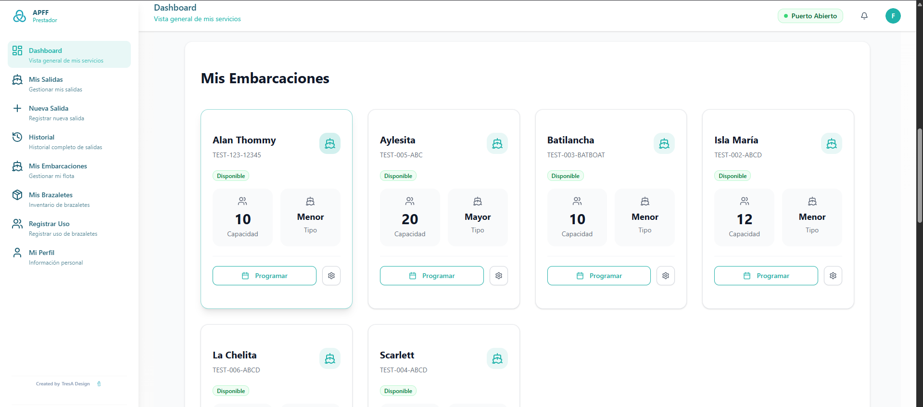This screenshot has height=407, width=923.
Task: Open settings gear for Aylesita
Action: click(499, 276)
